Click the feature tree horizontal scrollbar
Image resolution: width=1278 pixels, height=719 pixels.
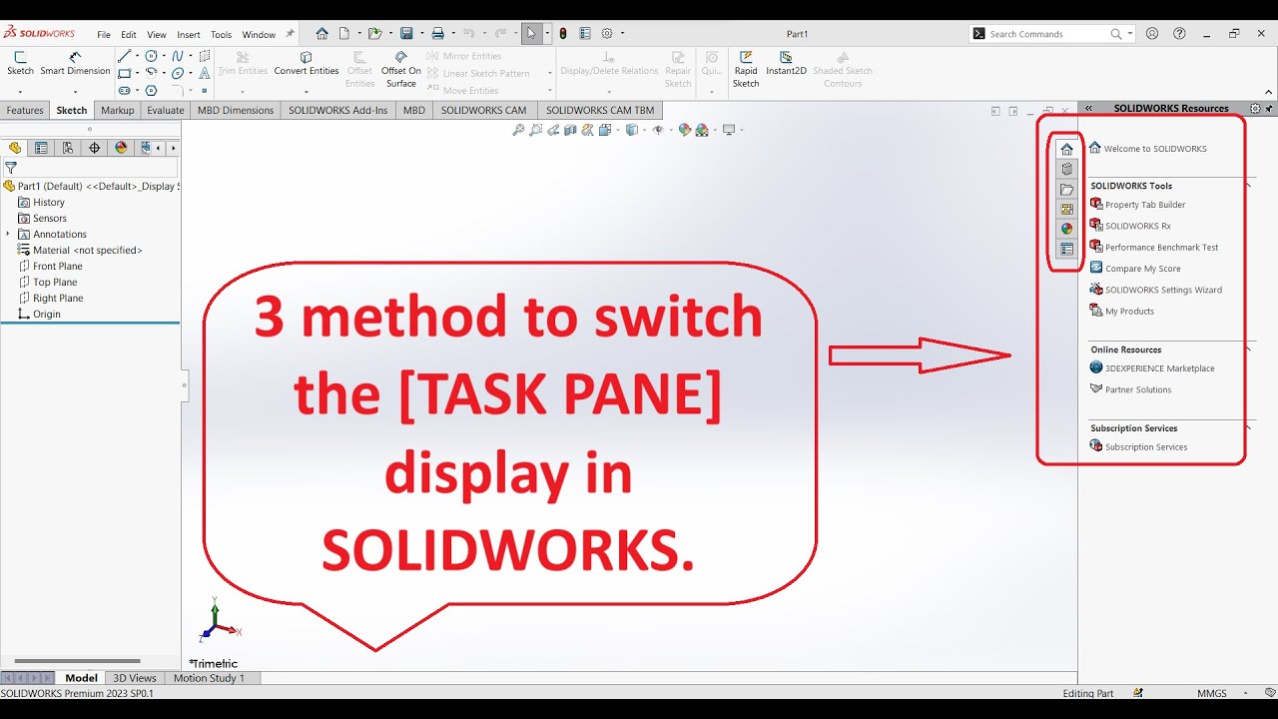click(x=77, y=660)
